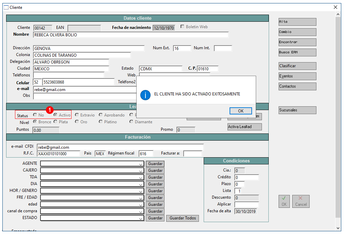The width and height of the screenshot is (344, 234).
Task: Click the Crédito field in Condiciones
Action: (x=247, y=177)
